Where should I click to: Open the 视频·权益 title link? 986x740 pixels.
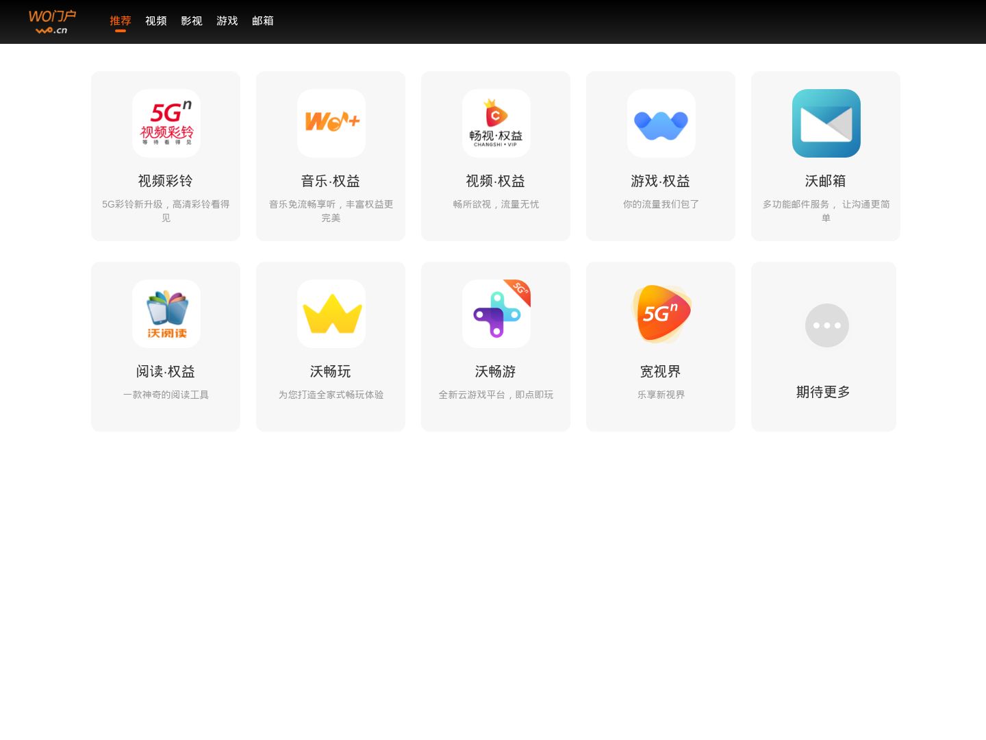pyautogui.click(x=496, y=181)
